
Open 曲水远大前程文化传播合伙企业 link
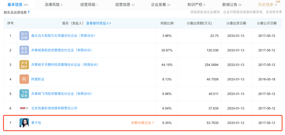click(x=63, y=36)
